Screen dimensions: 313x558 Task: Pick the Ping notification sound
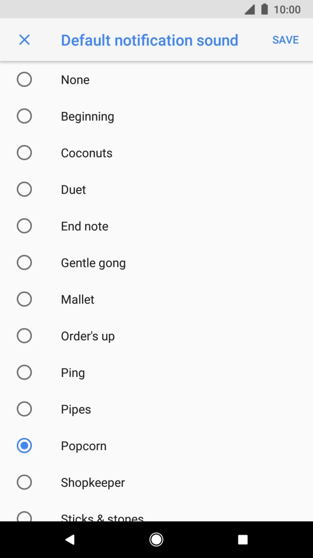(x=24, y=372)
